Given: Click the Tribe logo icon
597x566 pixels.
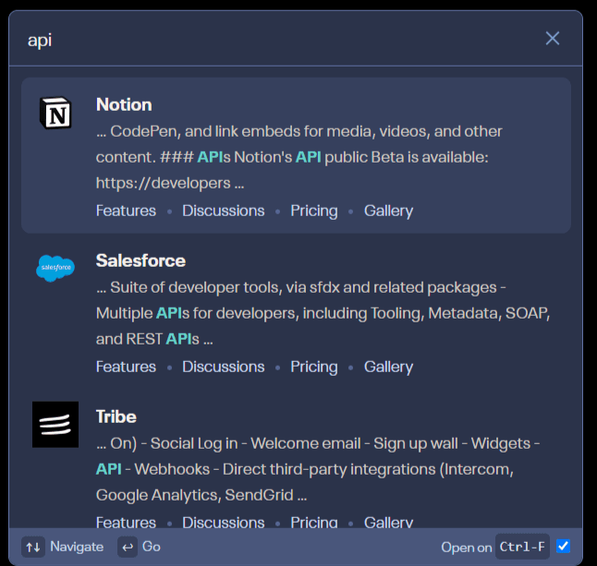Looking at the screenshot, I should coord(55,425).
